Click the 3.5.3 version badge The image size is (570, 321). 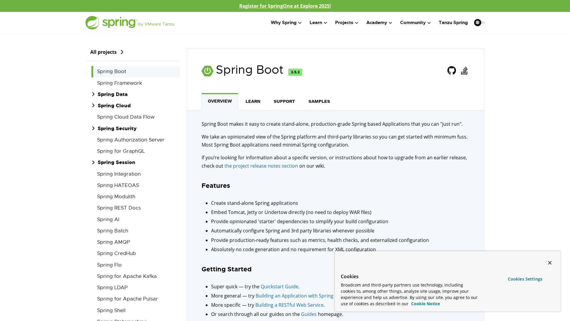[295, 72]
